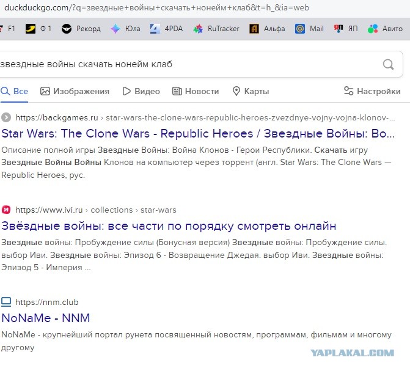
Task: Open the Mail bookmark
Action: [x=309, y=29]
